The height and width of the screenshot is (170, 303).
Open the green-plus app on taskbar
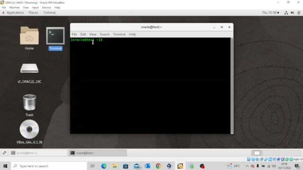(x=191, y=166)
